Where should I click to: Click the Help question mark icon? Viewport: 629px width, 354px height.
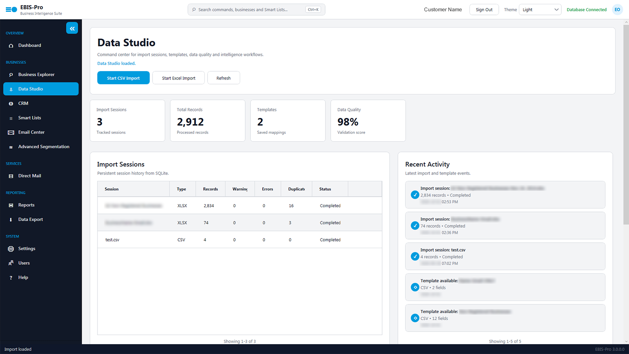click(x=11, y=278)
